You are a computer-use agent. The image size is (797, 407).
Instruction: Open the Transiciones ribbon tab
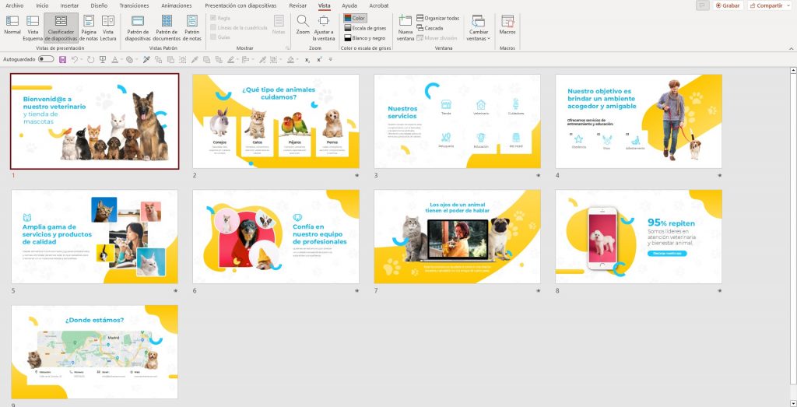click(134, 5)
